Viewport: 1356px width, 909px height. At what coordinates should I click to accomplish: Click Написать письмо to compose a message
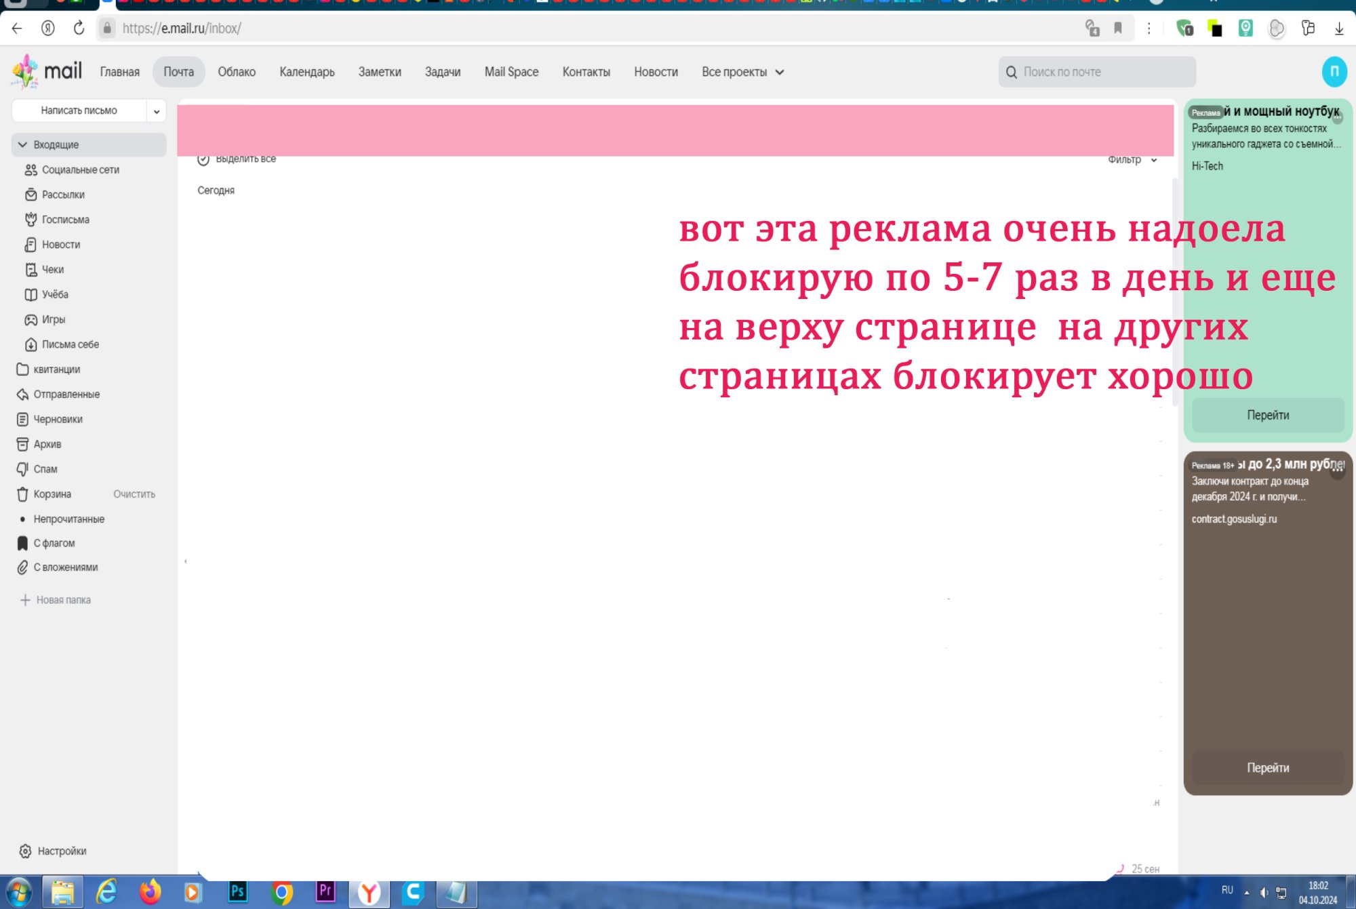pyautogui.click(x=79, y=110)
